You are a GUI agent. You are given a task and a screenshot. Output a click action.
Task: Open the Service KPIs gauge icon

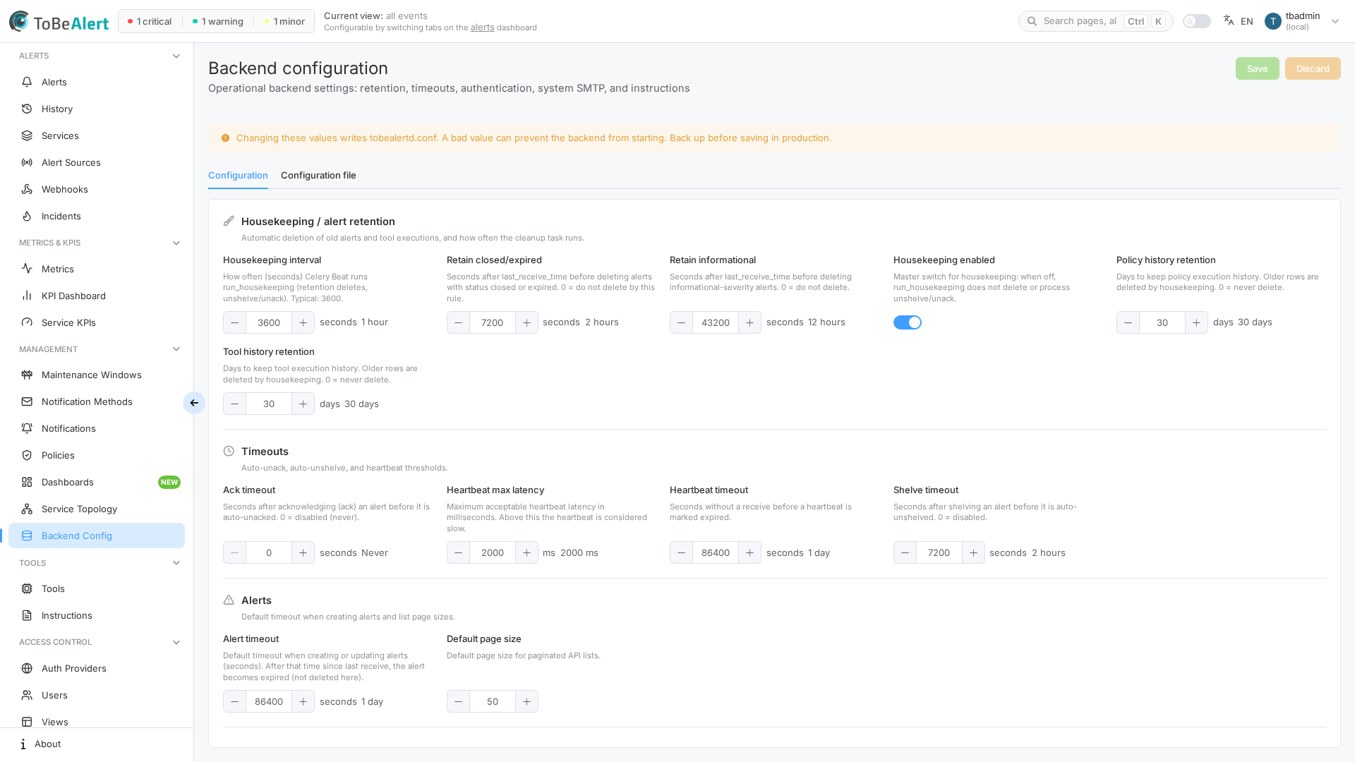coord(27,322)
